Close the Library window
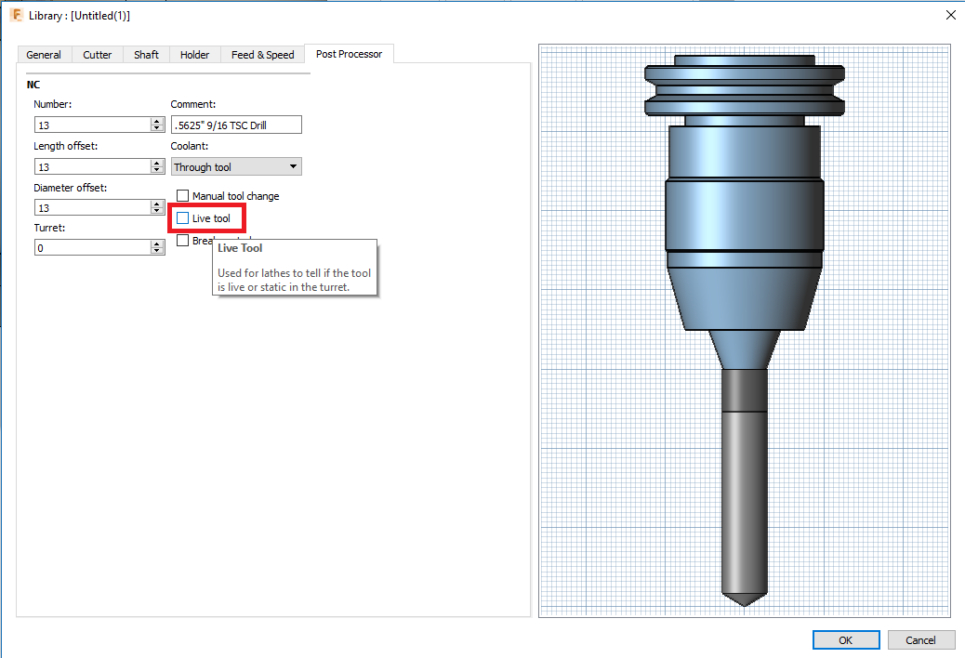This screenshot has width=965, height=658. point(950,15)
